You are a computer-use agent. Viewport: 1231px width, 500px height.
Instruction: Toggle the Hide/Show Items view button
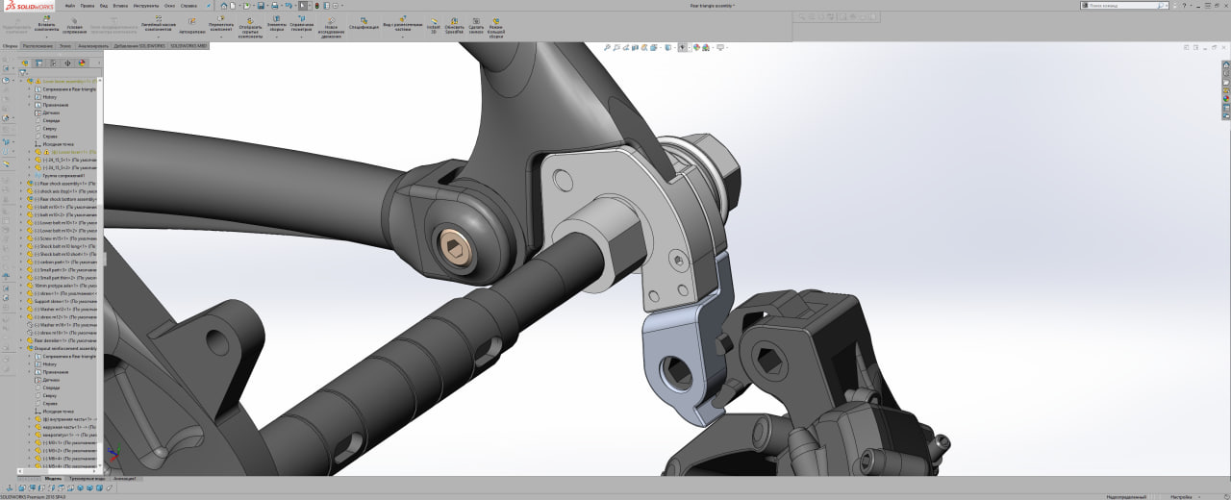(x=682, y=47)
